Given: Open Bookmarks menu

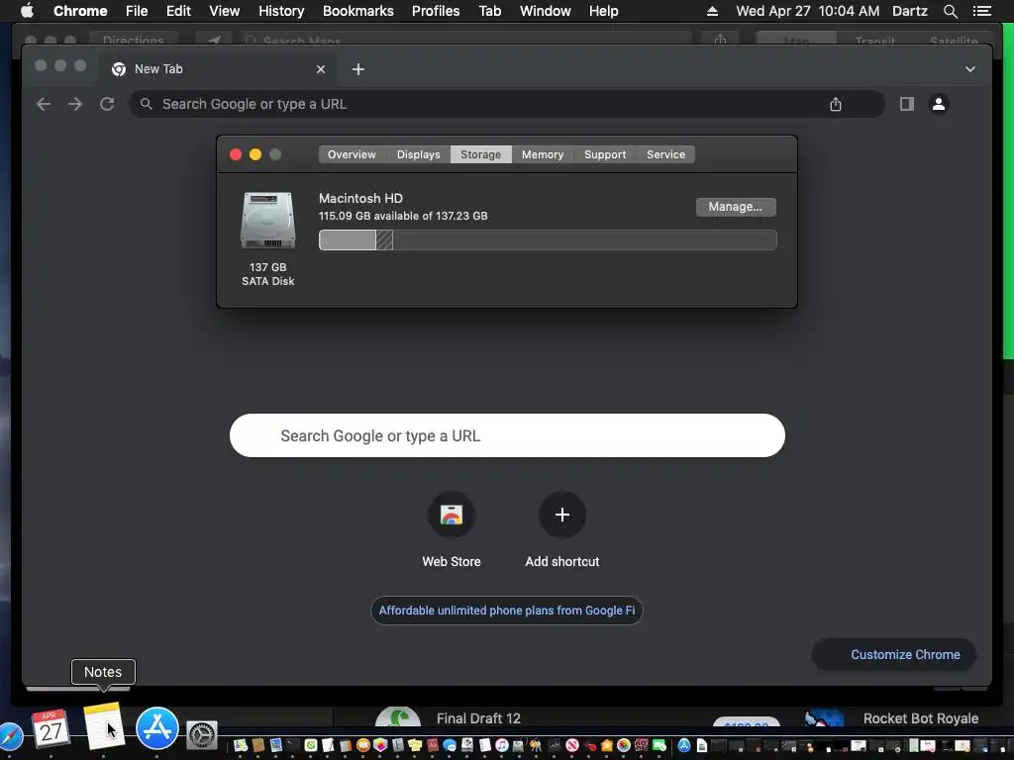Looking at the screenshot, I should [358, 11].
